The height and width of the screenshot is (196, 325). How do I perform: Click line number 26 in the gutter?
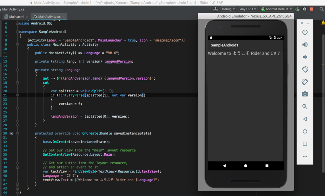(x=5, y=116)
